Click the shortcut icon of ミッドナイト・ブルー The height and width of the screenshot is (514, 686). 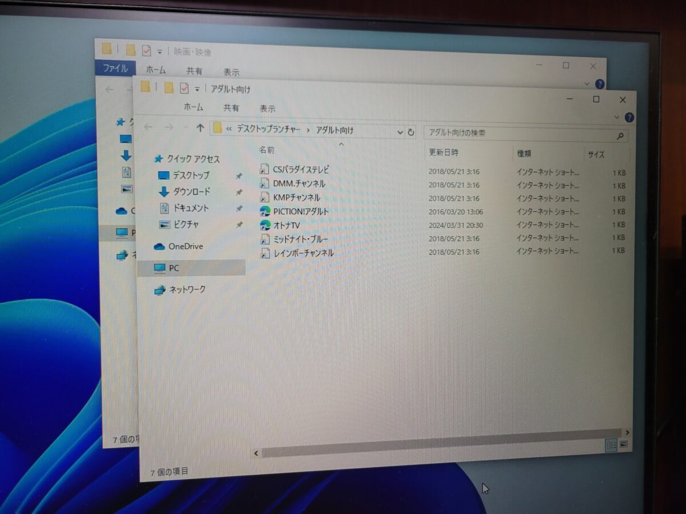tap(264, 239)
